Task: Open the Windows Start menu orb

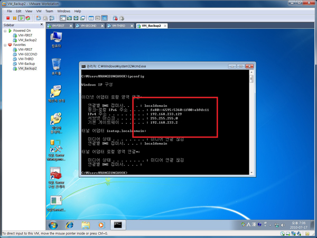Action: pyautogui.click(x=53, y=225)
